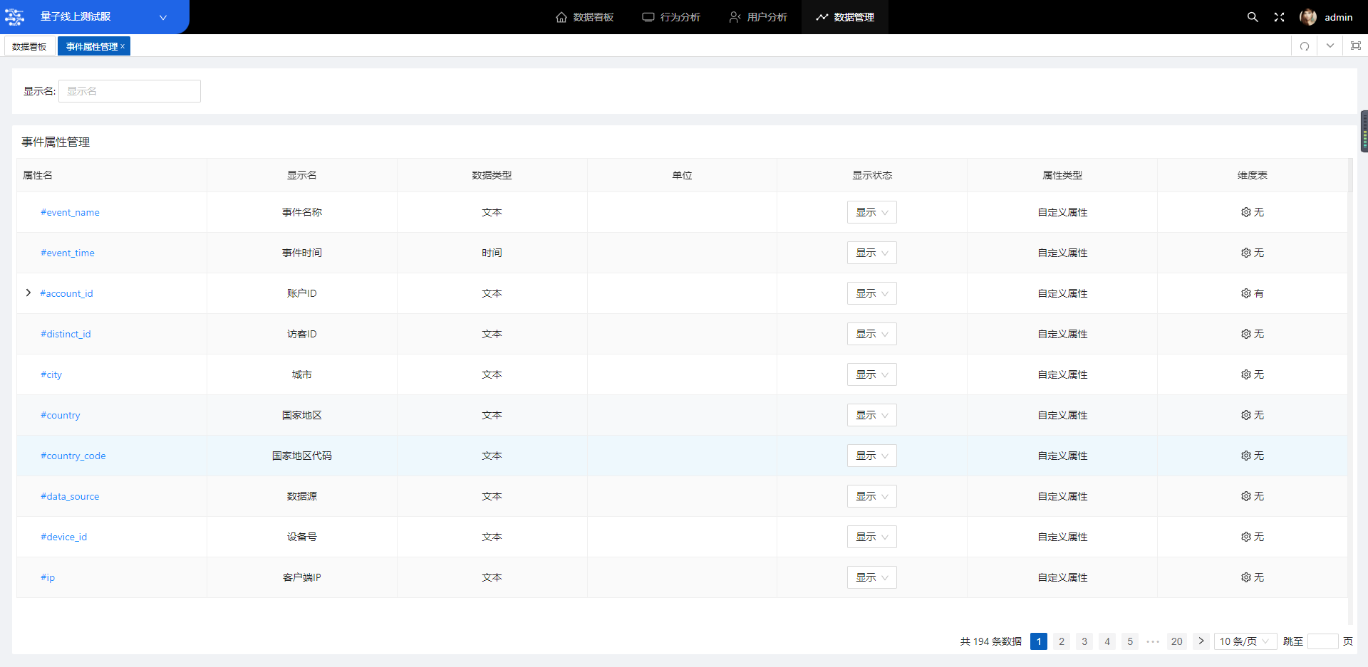Switch to 行为分析 menu

(x=671, y=17)
